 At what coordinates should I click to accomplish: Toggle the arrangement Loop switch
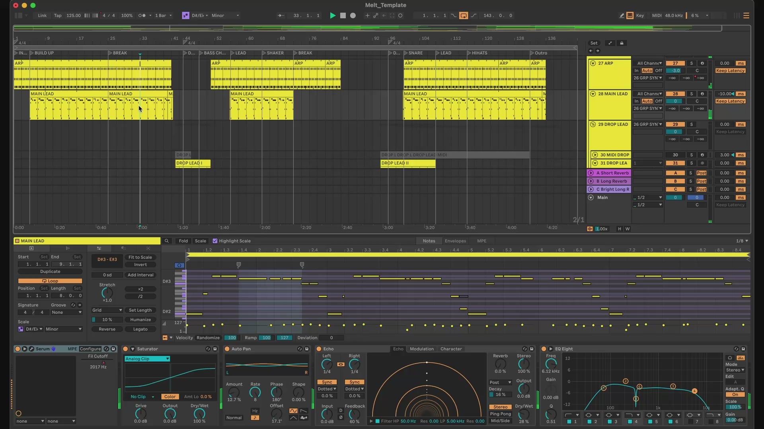(x=464, y=15)
